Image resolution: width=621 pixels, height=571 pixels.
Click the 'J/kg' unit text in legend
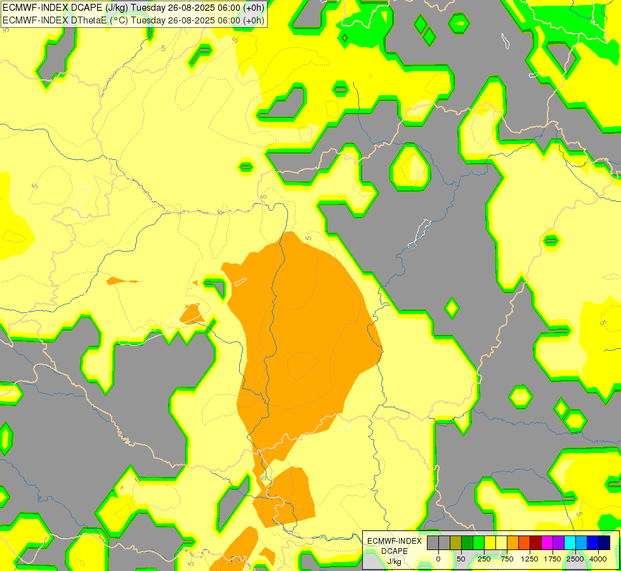click(394, 562)
